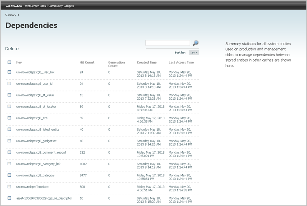Image resolution: width=307 pixels, height=206 pixels.
Task: Click the Sort by label
Action: pos(180,52)
